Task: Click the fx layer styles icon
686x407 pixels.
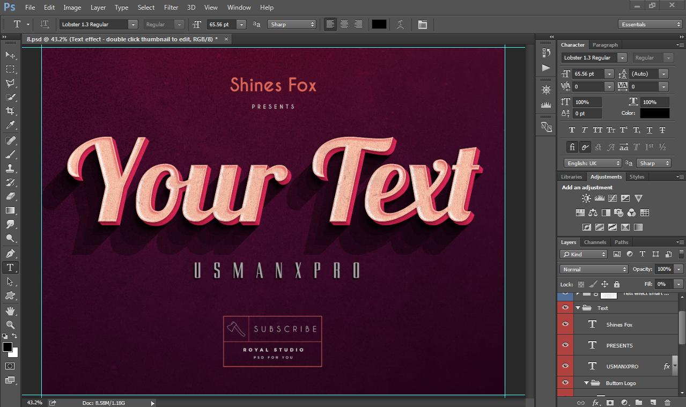Action: coord(595,402)
